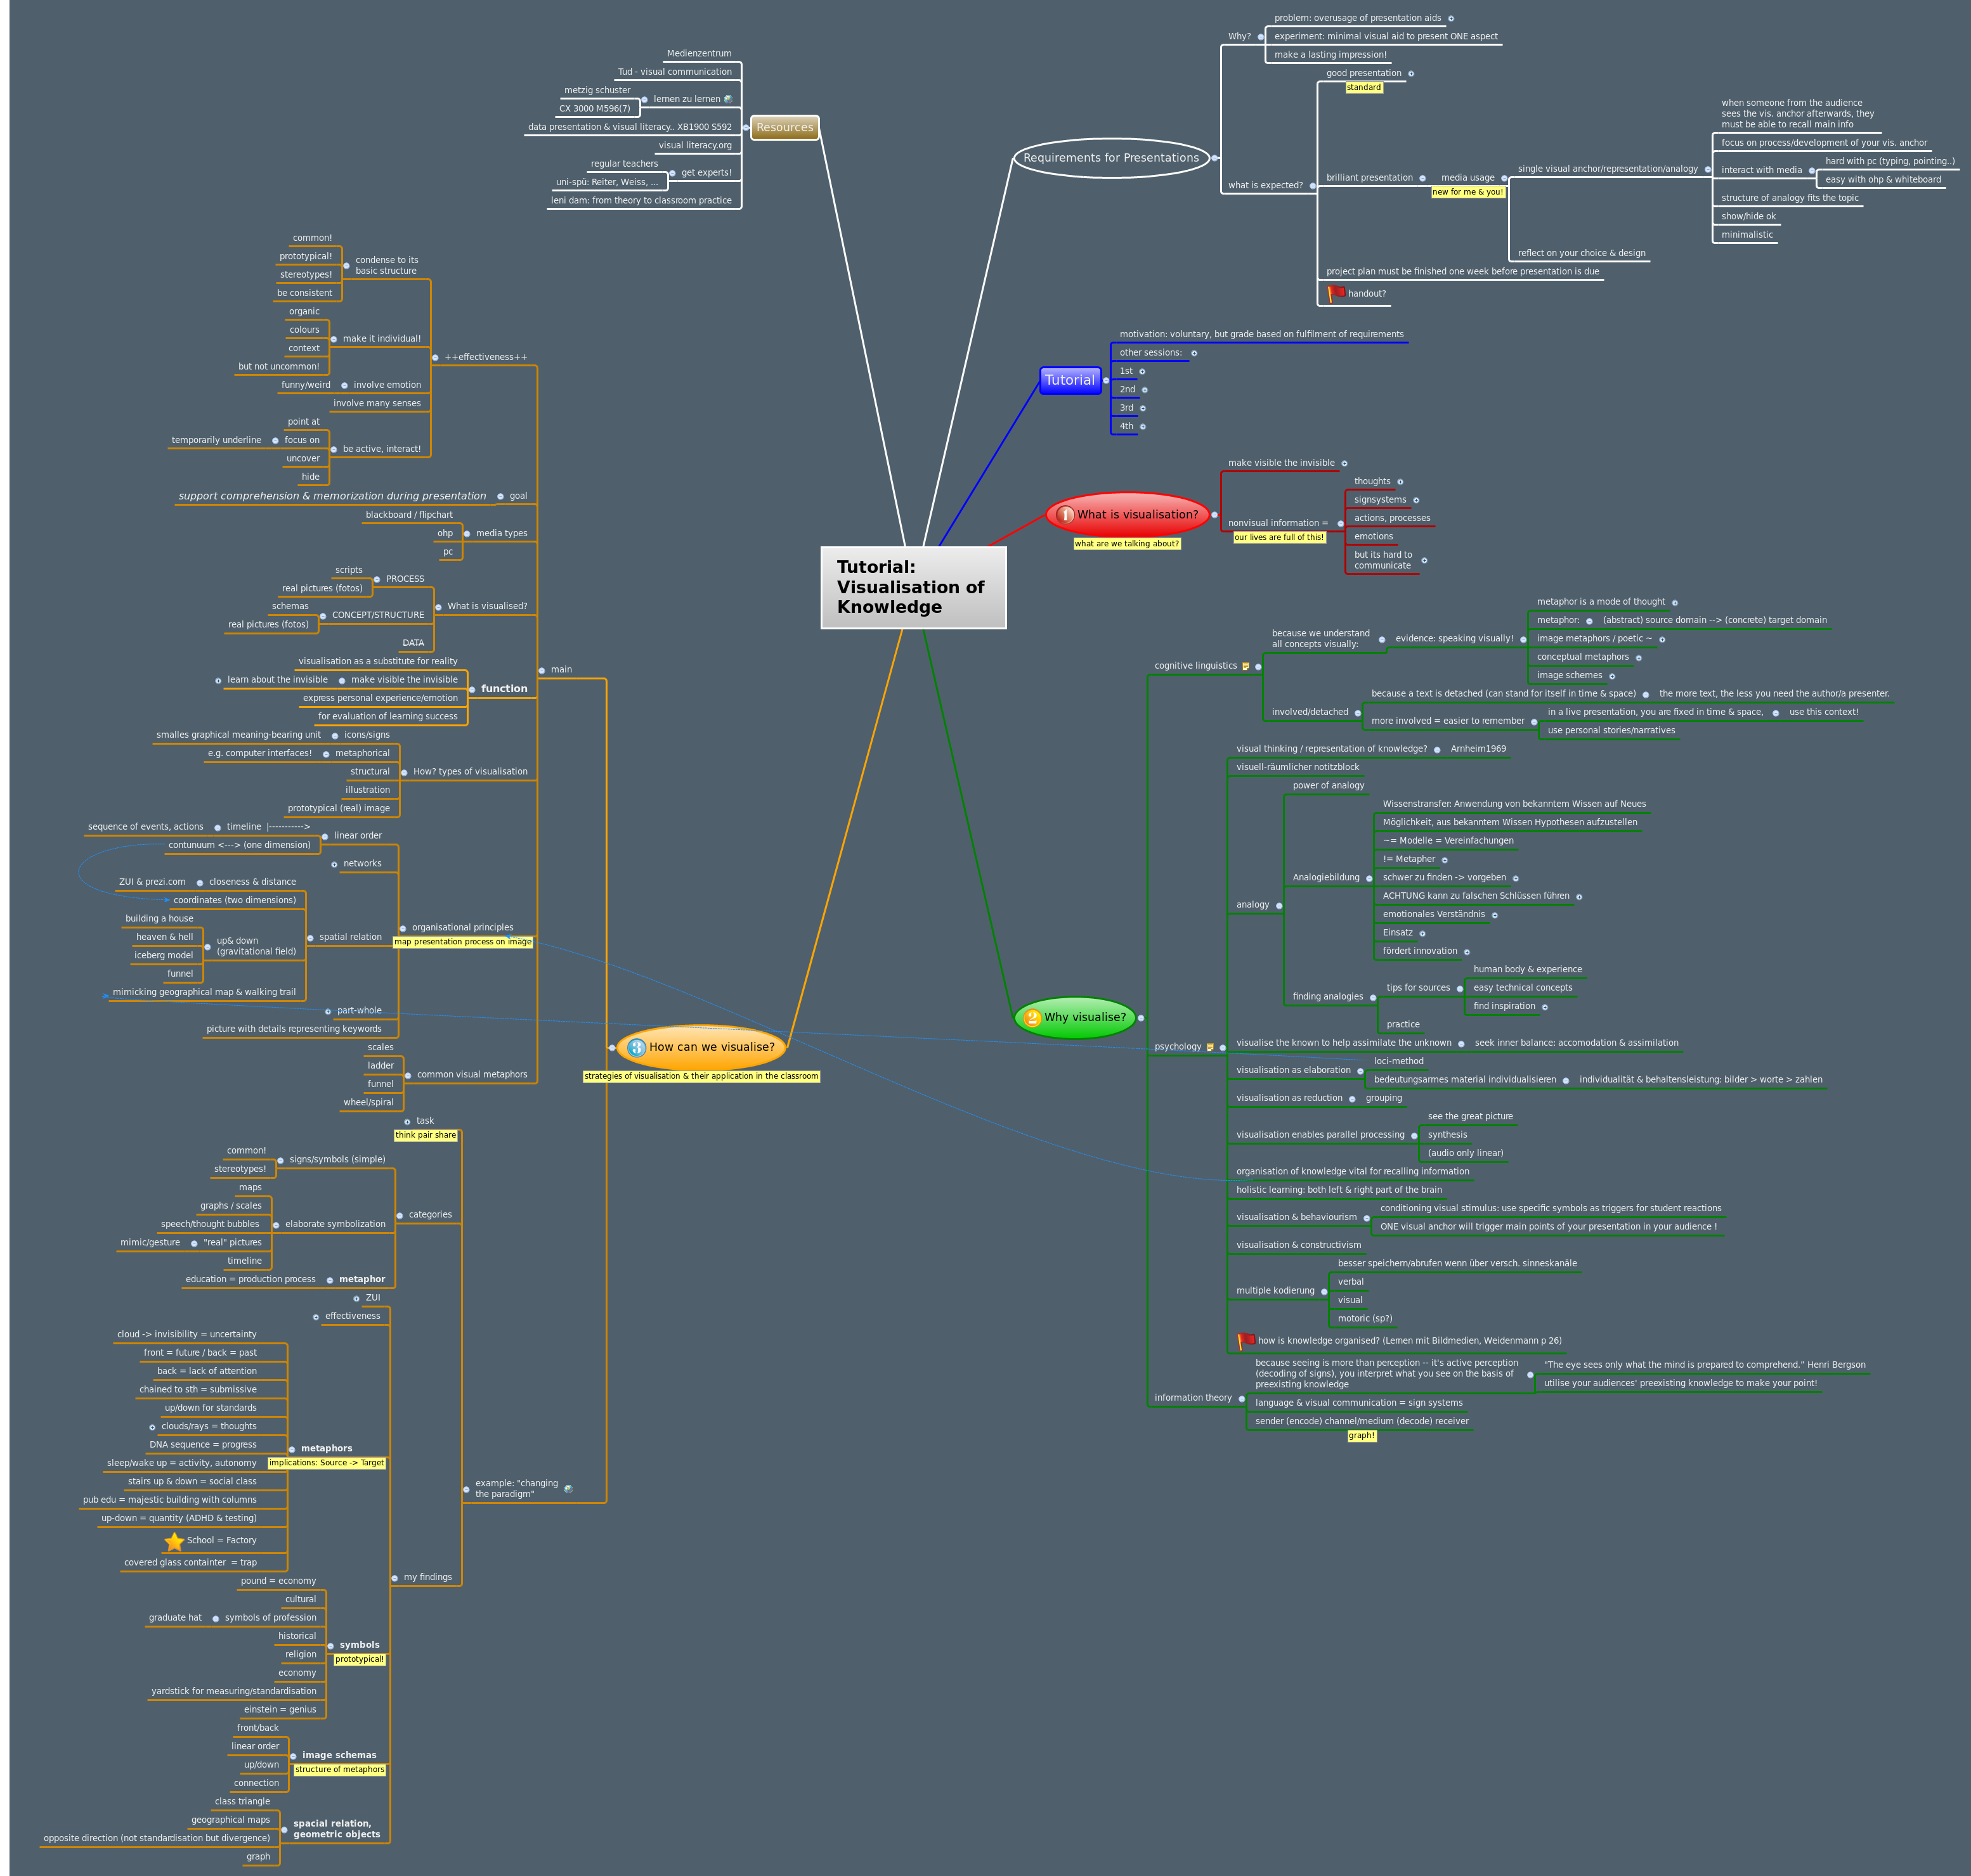Click the hyperlink globe on "lernen zu lernen"
The image size is (1971, 1876).
(729, 99)
